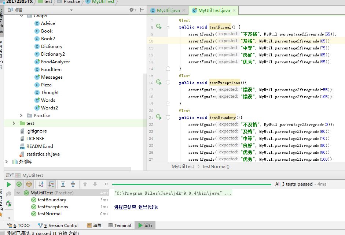Show more test toolbar actions chevron
The height and width of the screenshot is (235, 345).
[x=106, y=184]
